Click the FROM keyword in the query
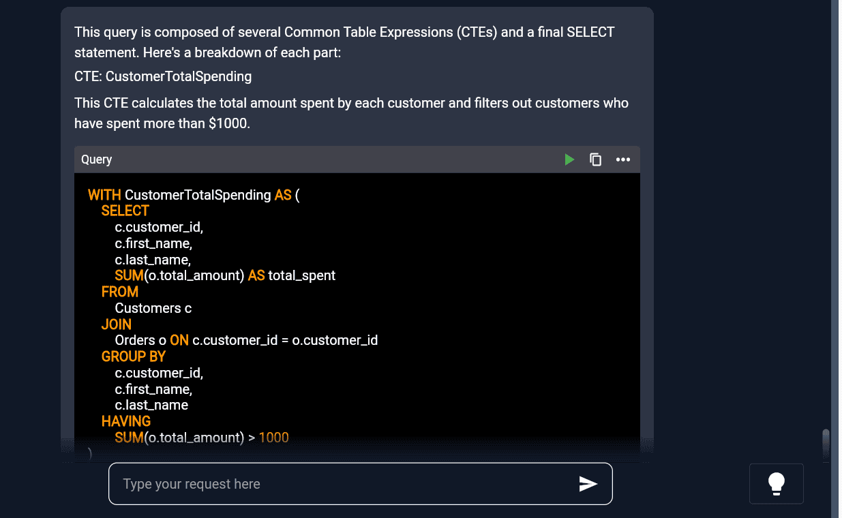The height and width of the screenshot is (518, 842). (120, 292)
